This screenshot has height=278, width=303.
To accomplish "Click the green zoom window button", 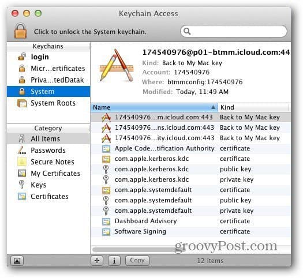I will click(x=38, y=13).
